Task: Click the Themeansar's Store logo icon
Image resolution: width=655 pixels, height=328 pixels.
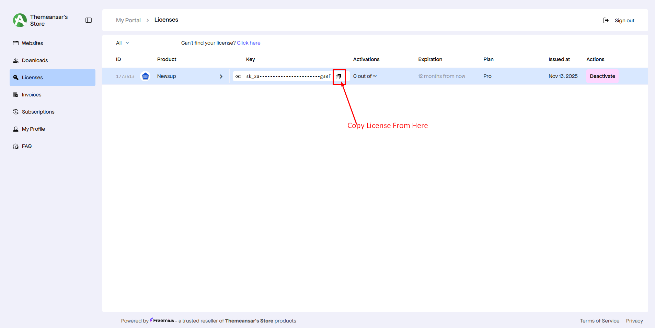Action: [20, 20]
